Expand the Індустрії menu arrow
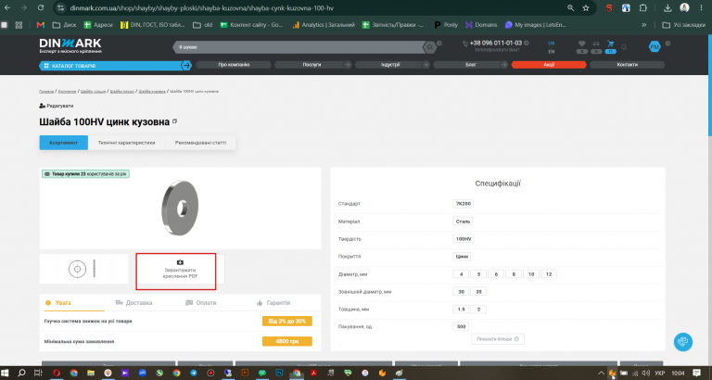The width and height of the screenshot is (712, 380). [x=426, y=65]
